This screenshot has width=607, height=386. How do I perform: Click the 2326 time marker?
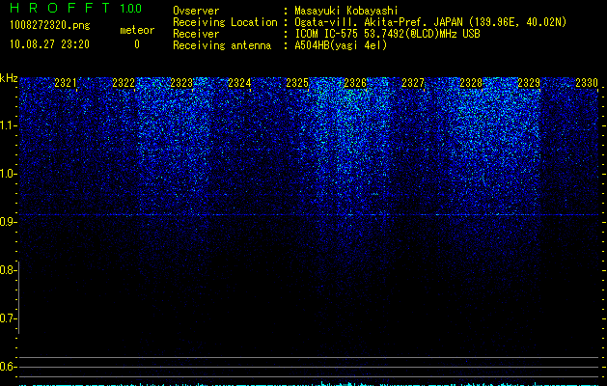coord(355,83)
